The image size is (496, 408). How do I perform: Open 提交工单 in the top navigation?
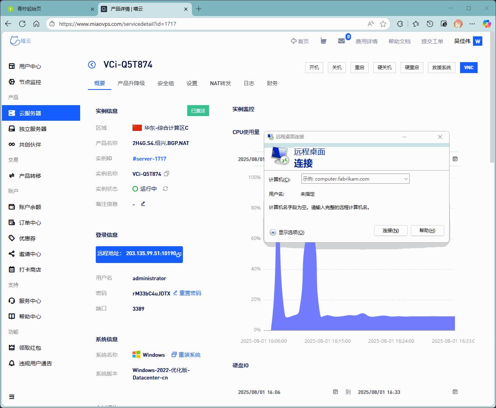pos(432,41)
